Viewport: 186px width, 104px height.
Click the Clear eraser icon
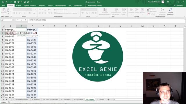[148, 14]
